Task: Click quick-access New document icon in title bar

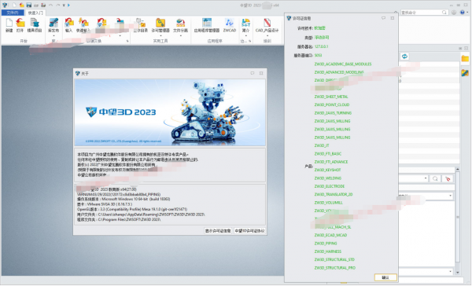Action: point(14,5)
